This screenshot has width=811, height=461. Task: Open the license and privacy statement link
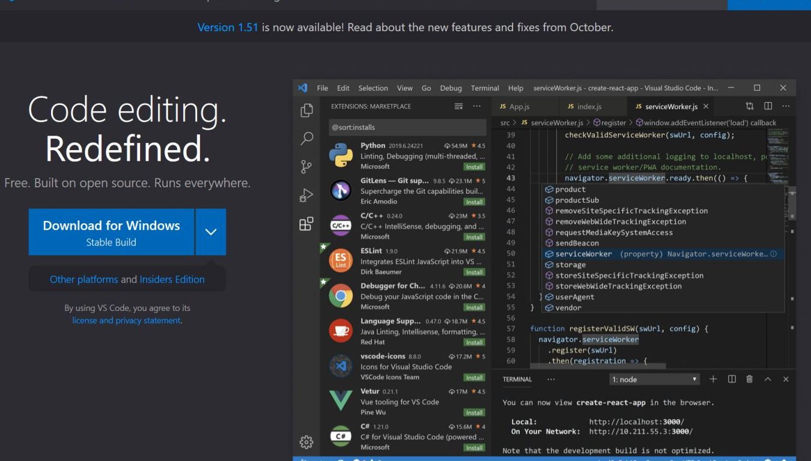[x=126, y=321]
